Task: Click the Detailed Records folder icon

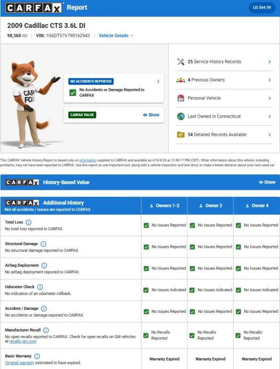Action: tap(181, 135)
